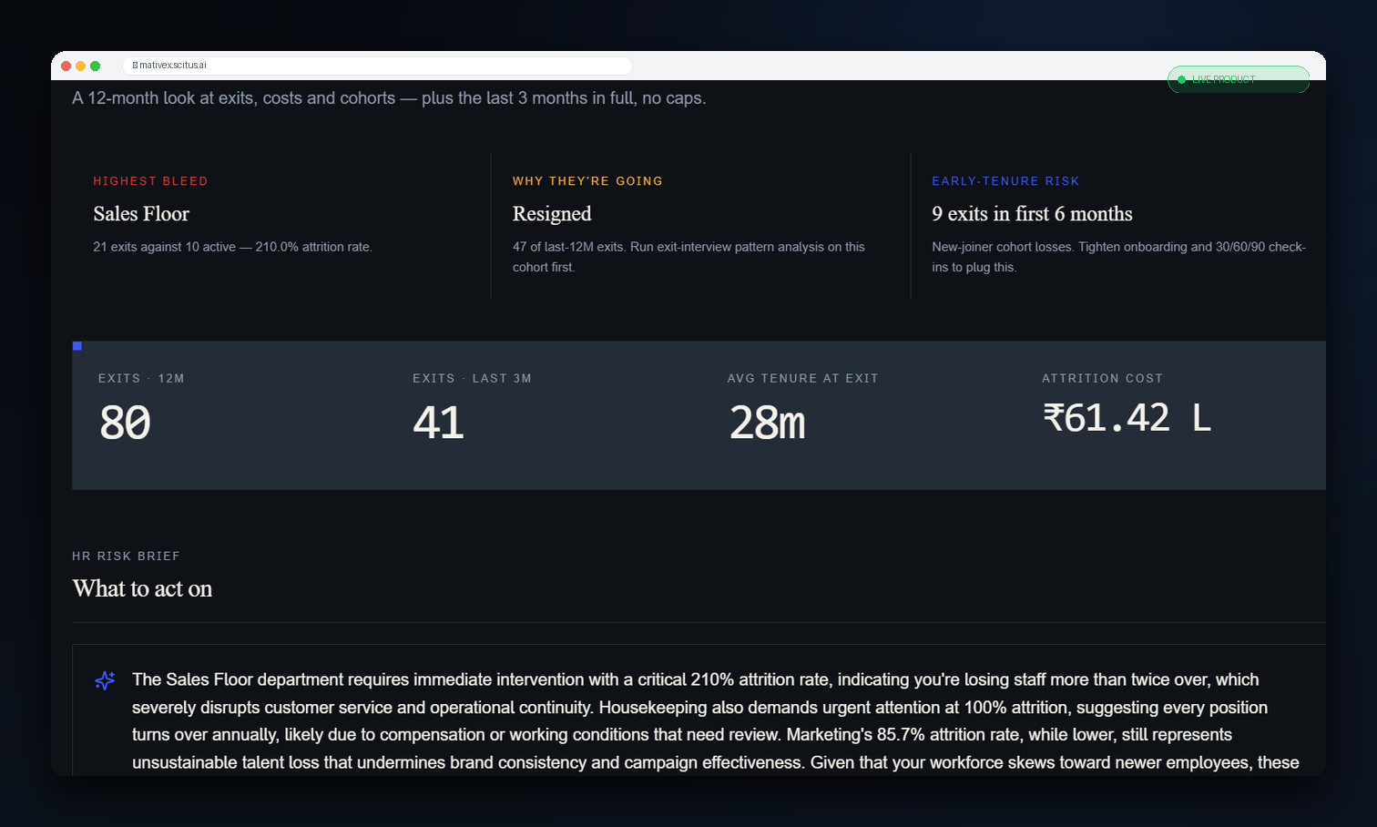
Task: Click the ATTRITION COST label
Action: (x=1102, y=378)
